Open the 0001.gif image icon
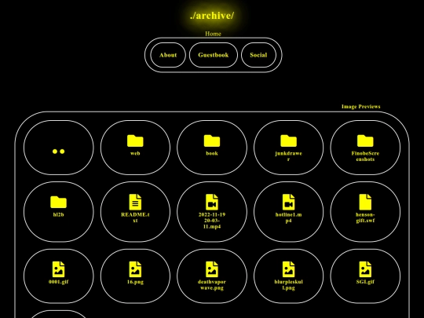 click(x=58, y=269)
